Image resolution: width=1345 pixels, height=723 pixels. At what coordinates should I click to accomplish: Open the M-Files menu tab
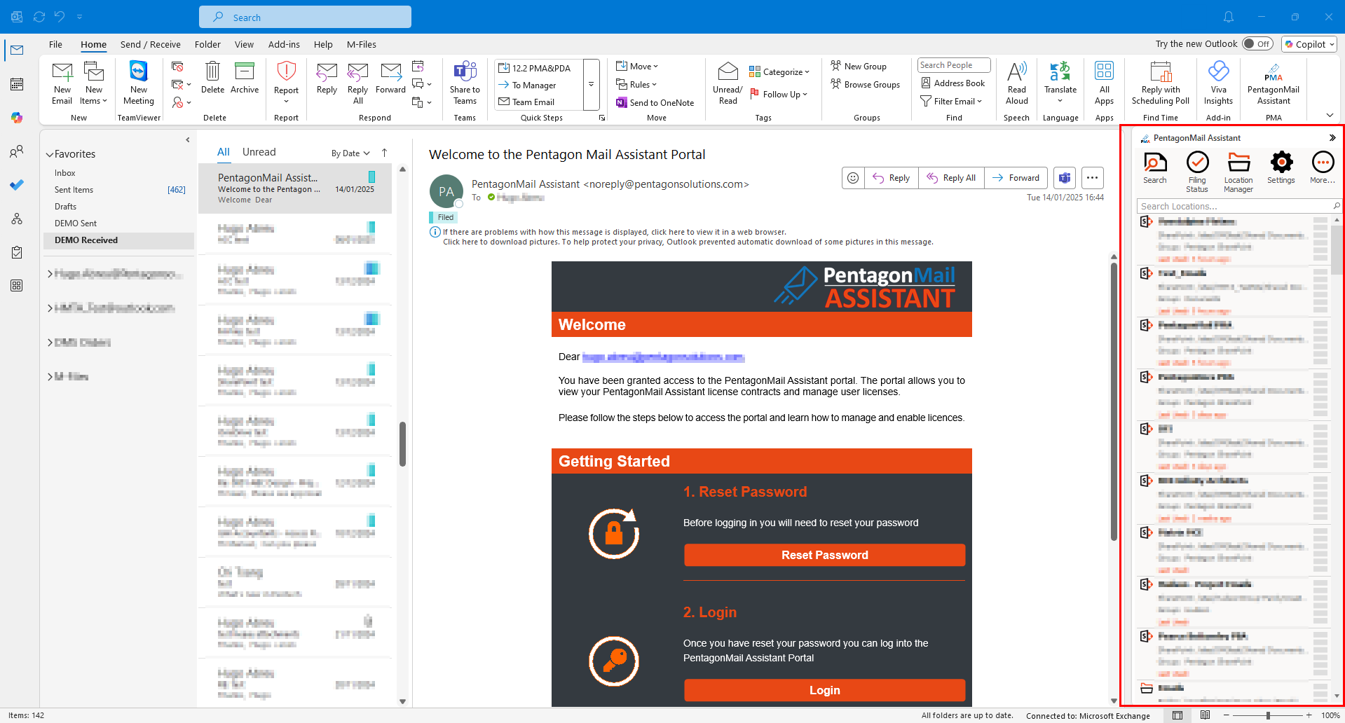(362, 44)
